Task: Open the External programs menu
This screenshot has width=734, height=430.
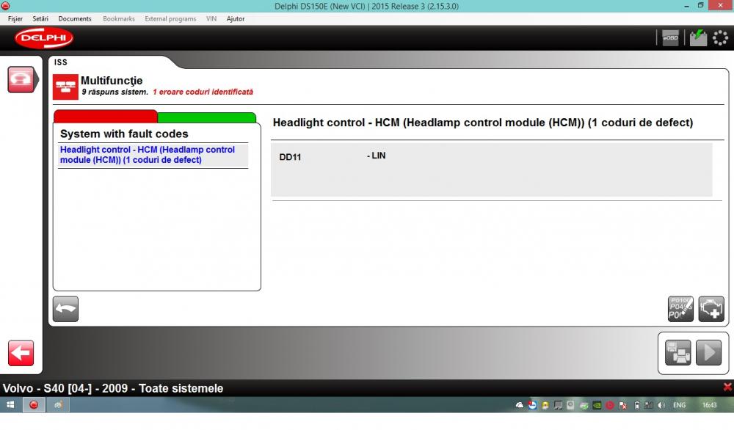Action: click(x=170, y=19)
